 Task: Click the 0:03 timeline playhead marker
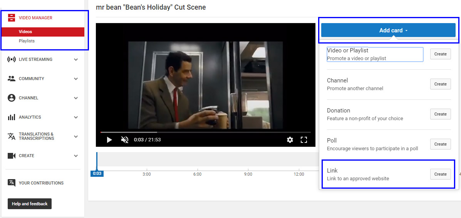[97, 174]
